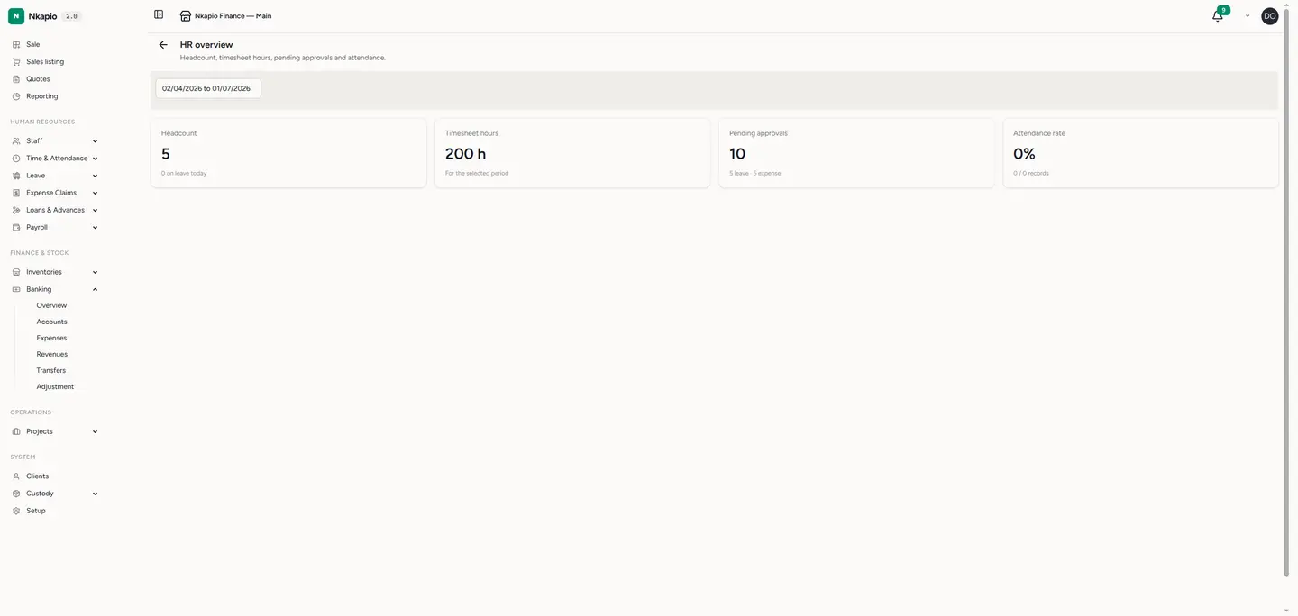This screenshot has height=616, width=1298.
Task: Expand Expense Claims chevron
Action: pyautogui.click(x=95, y=193)
